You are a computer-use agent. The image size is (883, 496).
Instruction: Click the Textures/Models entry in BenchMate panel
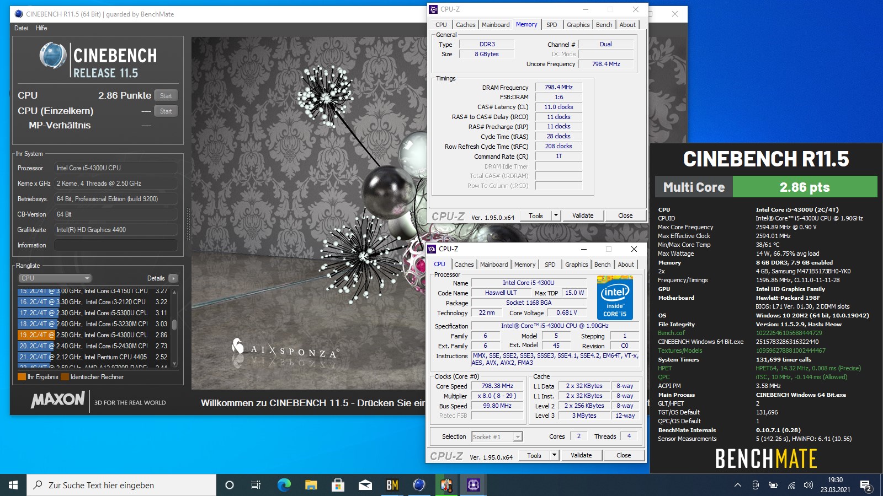[x=680, y=351]
